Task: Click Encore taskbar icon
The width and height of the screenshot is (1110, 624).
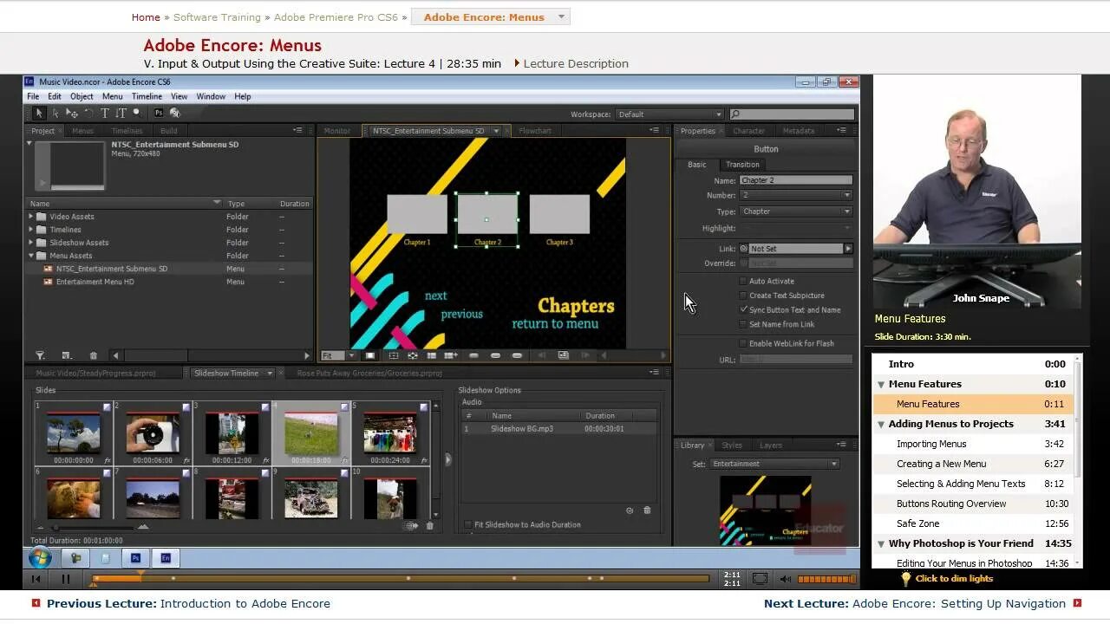Action: (x=165, y=558)
